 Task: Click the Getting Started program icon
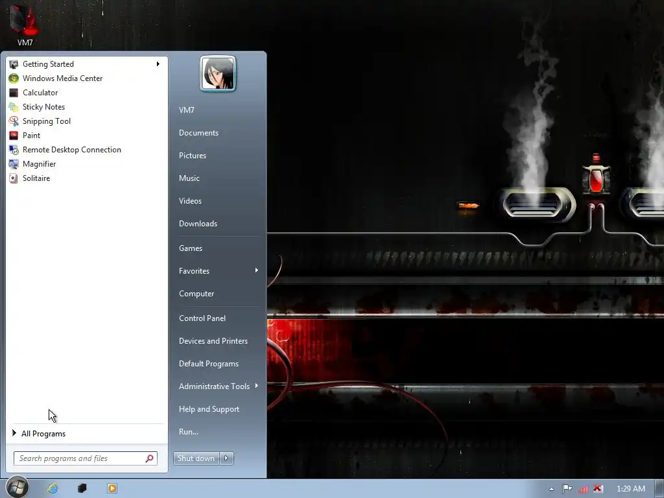click(x=14, y=64)
